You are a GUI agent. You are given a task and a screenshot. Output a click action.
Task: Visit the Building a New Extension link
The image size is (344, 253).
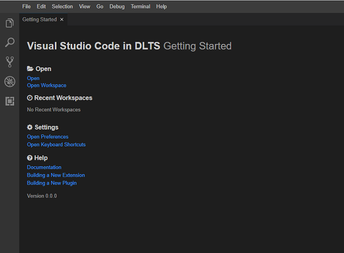(56, 175)
